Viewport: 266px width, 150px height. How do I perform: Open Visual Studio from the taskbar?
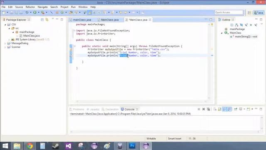pos(68,146)
